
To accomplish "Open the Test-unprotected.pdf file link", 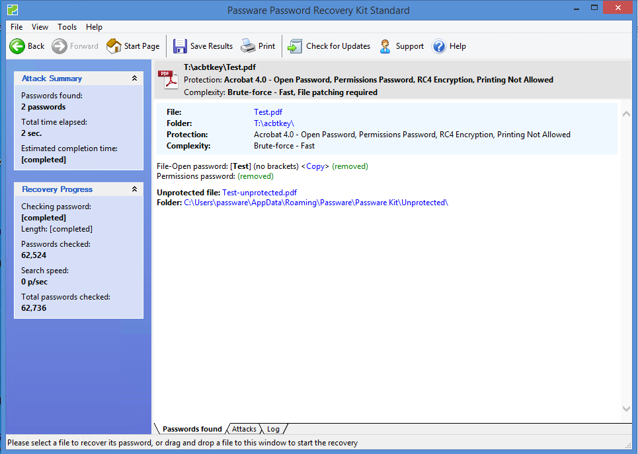I will 259,193.
